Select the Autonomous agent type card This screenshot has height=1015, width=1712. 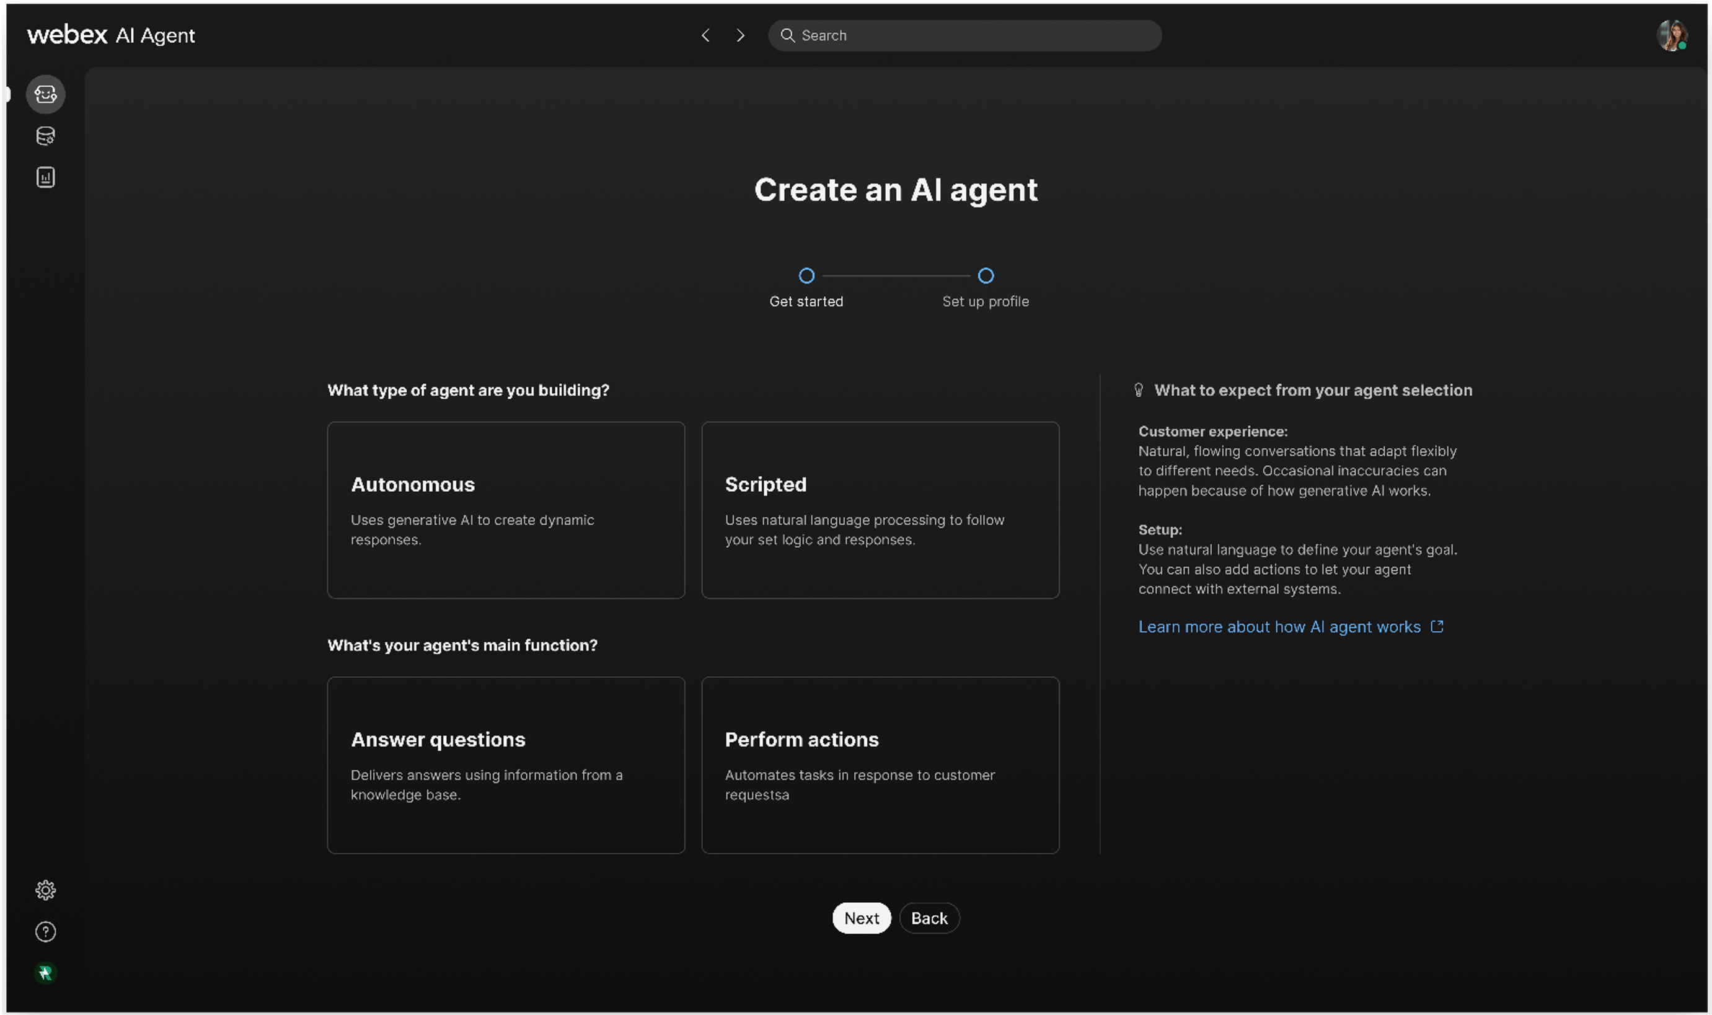tap(505, 510)
